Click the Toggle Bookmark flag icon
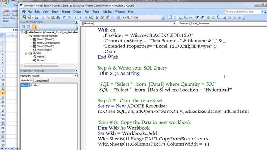The image size is (267, 150). coord(224,17)
